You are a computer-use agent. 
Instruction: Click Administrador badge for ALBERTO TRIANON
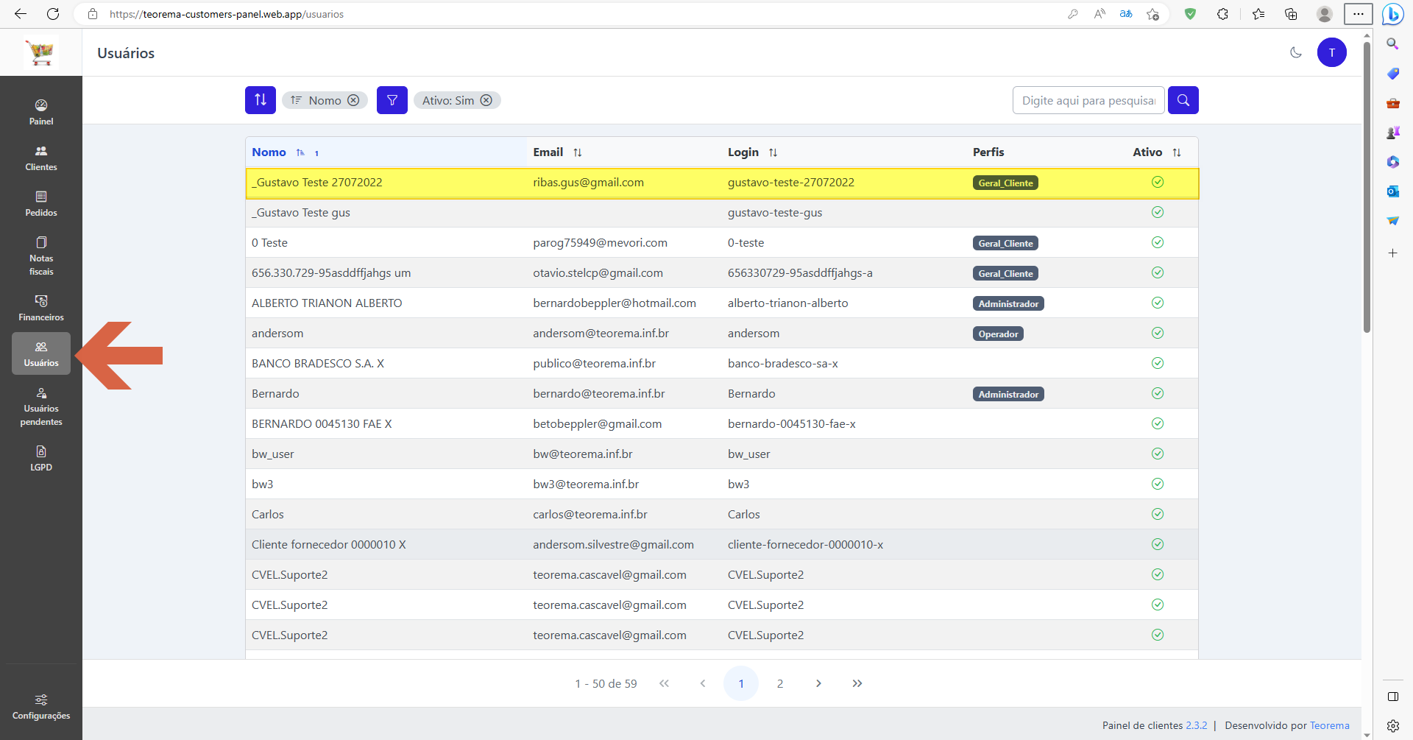click(x=1008, y=303)
